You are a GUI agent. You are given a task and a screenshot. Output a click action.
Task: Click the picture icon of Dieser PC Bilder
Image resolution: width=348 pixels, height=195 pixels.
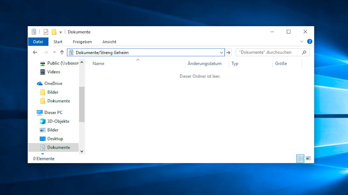point(42,130)
